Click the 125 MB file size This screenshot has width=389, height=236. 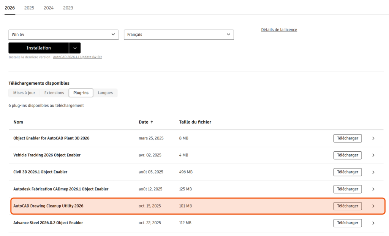[185, 189]
